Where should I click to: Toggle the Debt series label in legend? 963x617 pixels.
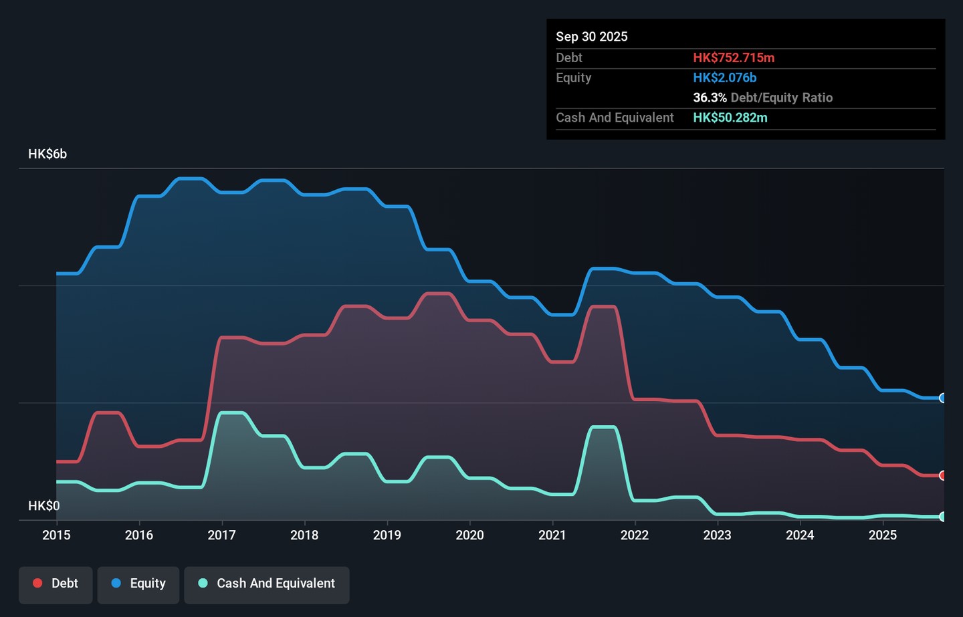(x=65, y=583)
